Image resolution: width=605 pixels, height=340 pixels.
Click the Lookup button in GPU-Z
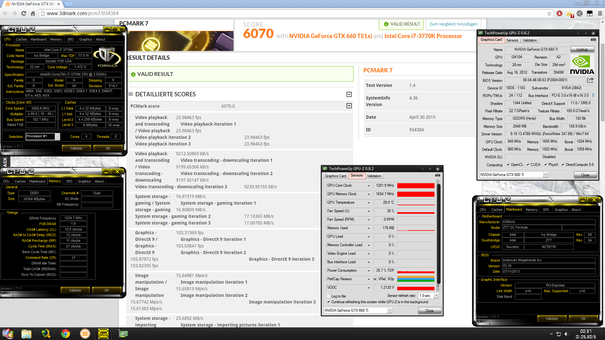[x=582, y=49]
